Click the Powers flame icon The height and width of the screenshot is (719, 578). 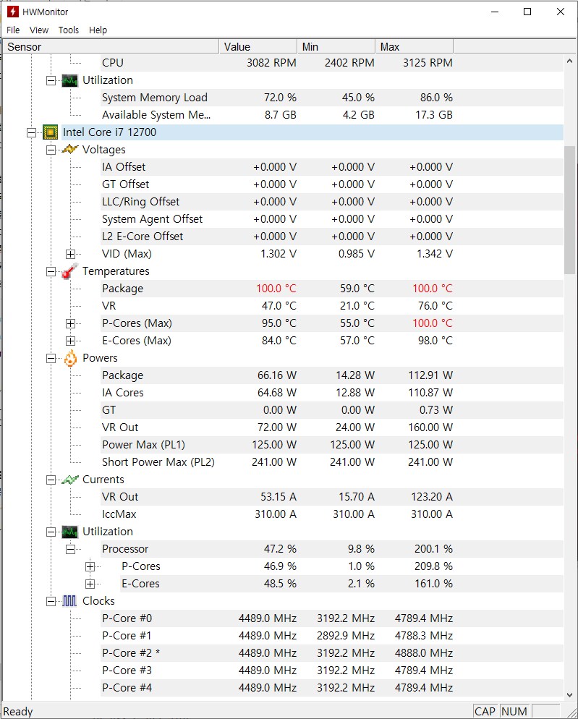[70, 358]
